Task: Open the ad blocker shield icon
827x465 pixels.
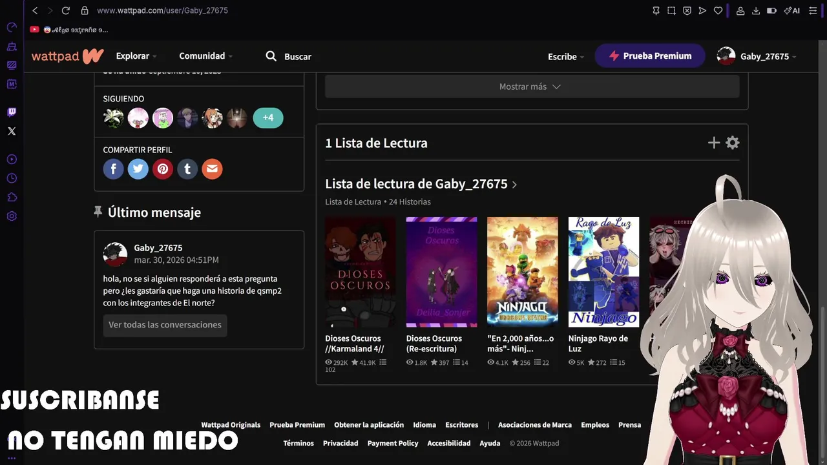Action: 687,10
